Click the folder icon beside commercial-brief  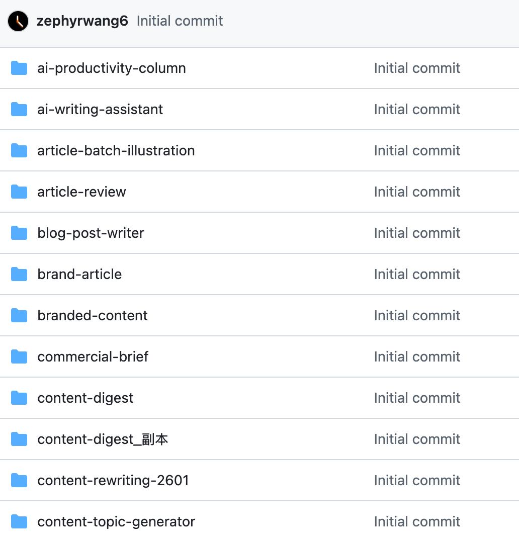pyautogui.click(x=19, y=356)
